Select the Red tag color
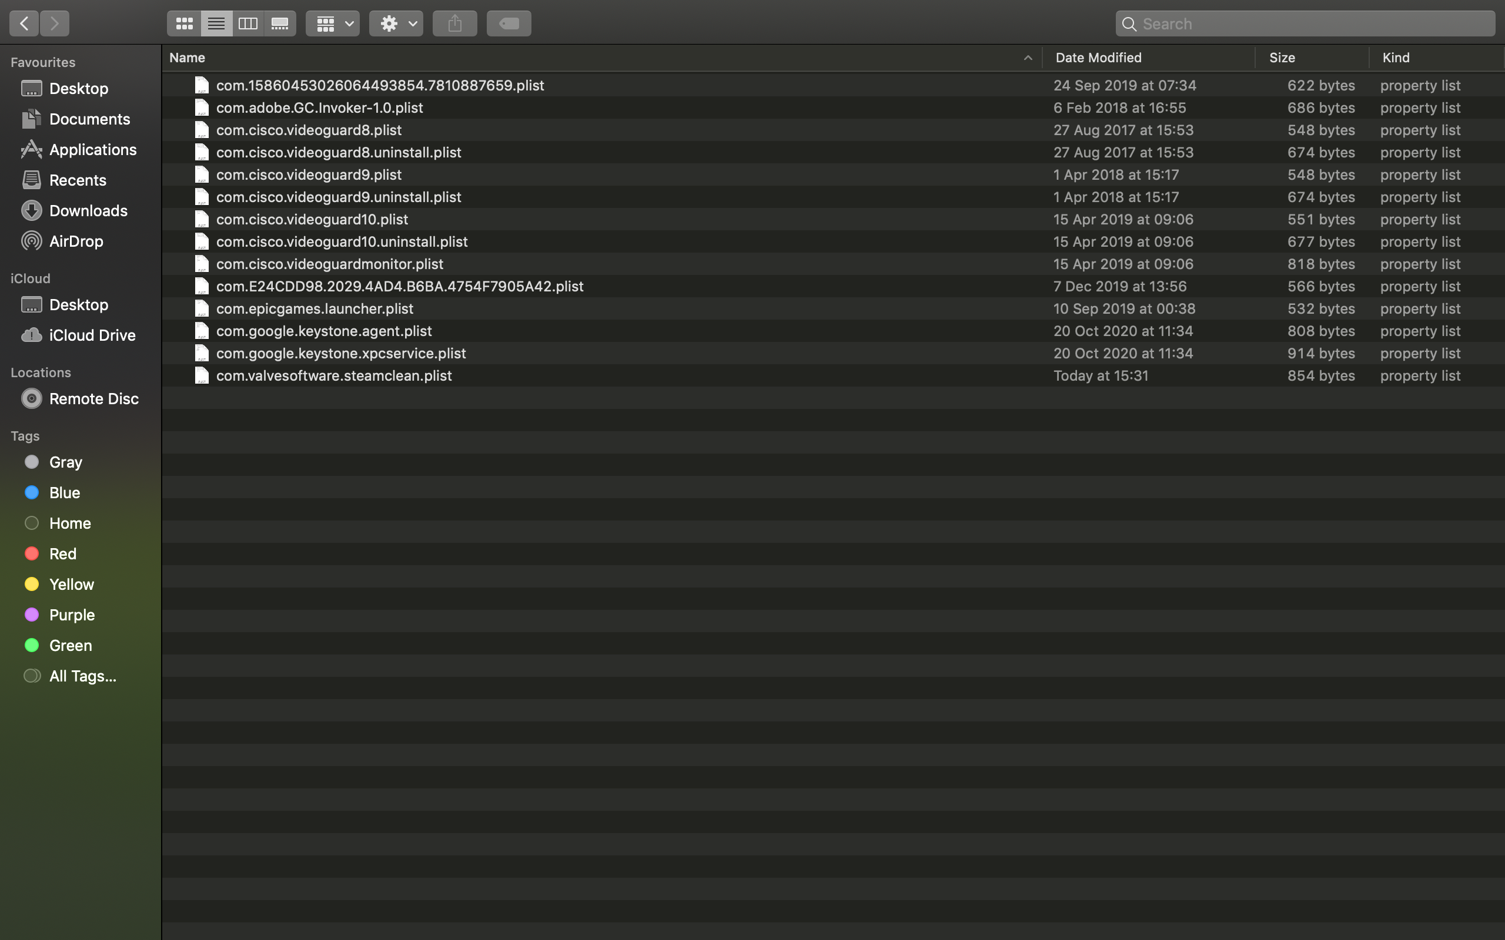The width and height of the screenshot is (1505, 940). pos(62,553)
